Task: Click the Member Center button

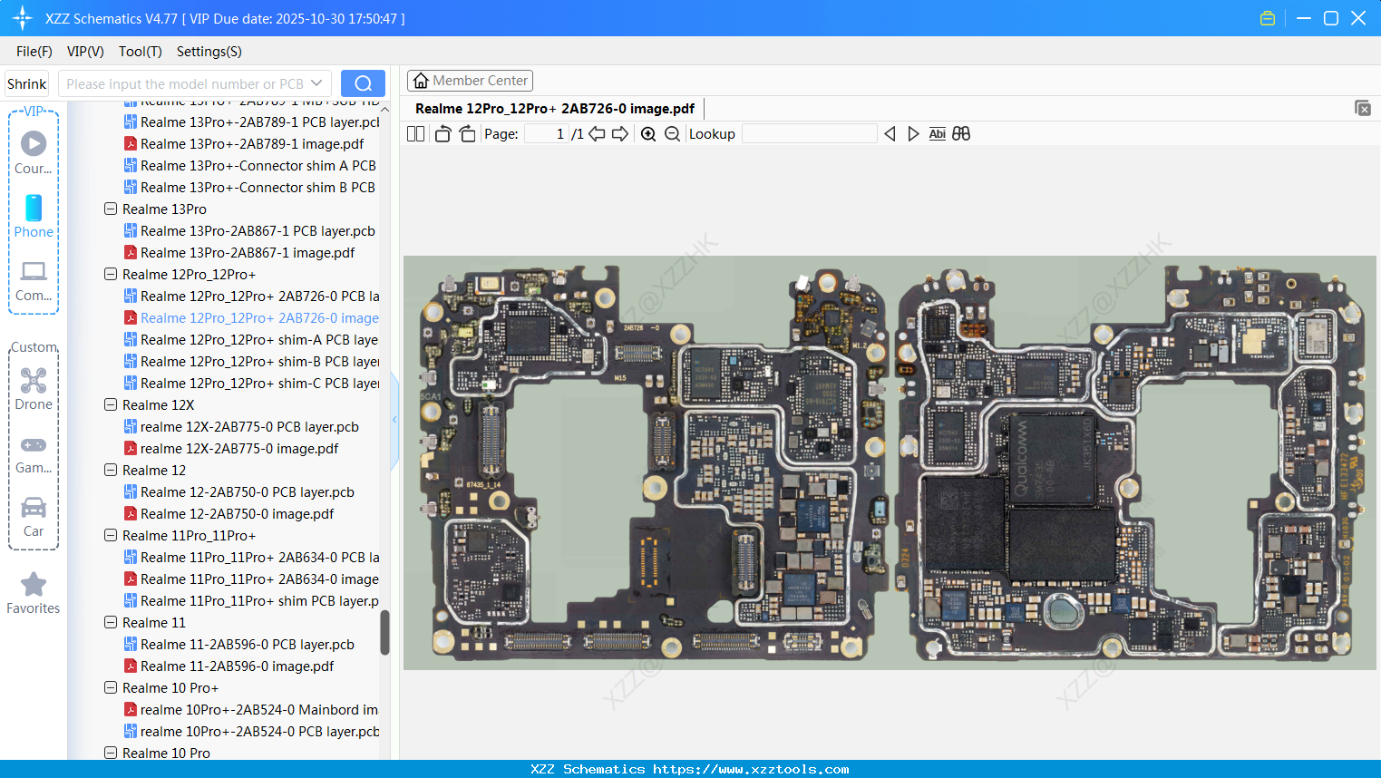Action: point(470,81)
